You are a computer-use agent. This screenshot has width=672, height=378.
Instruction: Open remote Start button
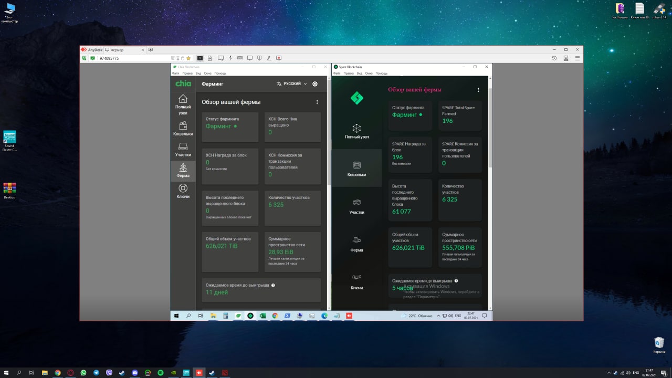coord(176,316)
